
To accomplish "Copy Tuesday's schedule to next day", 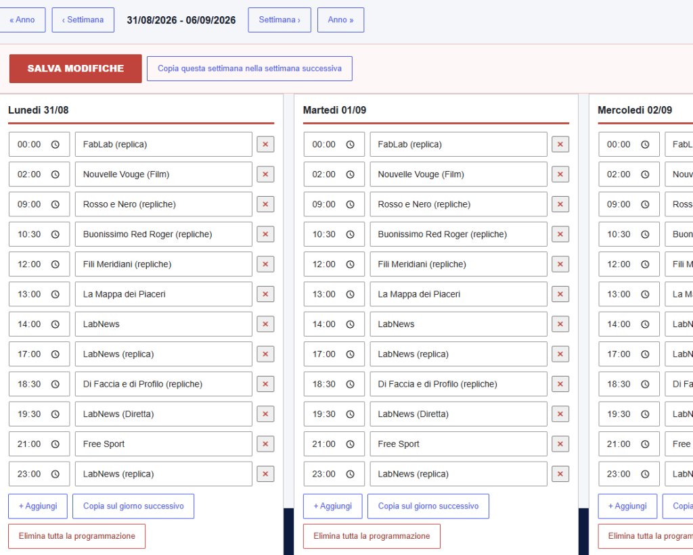I will point(428,506).
